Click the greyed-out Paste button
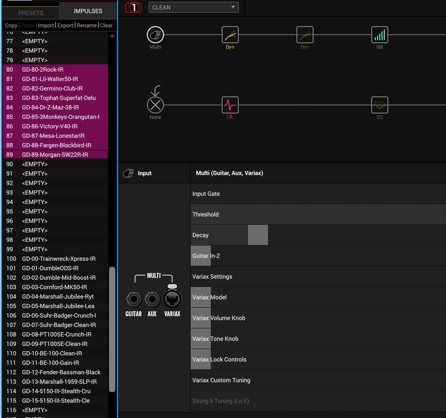Image resolution: width=446 pixels, height=418 pixels. (x=27, y=25)
